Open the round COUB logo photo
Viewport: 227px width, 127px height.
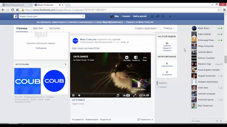click(54, 81)
